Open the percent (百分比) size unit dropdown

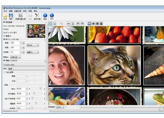point(33,45)
